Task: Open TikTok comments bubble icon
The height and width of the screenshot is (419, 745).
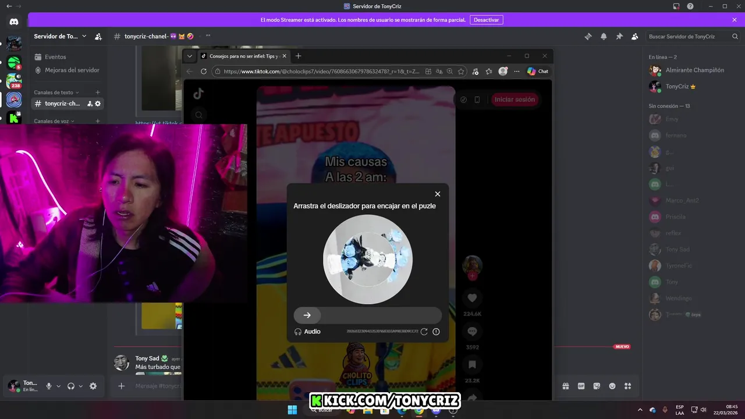Action: [x=472, y=331]
